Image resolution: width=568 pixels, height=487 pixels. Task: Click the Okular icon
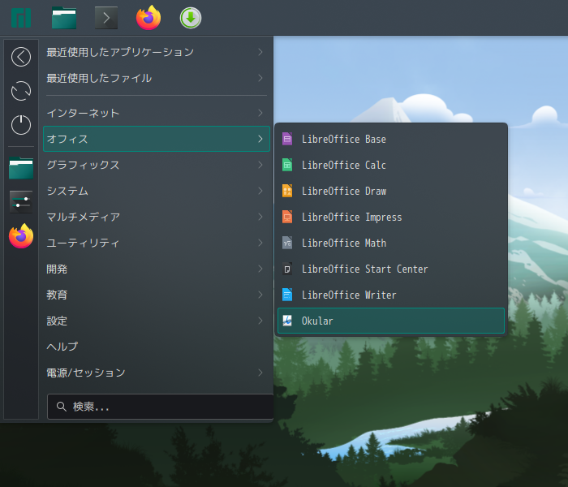pyautogui.click(x=287, y=321)
